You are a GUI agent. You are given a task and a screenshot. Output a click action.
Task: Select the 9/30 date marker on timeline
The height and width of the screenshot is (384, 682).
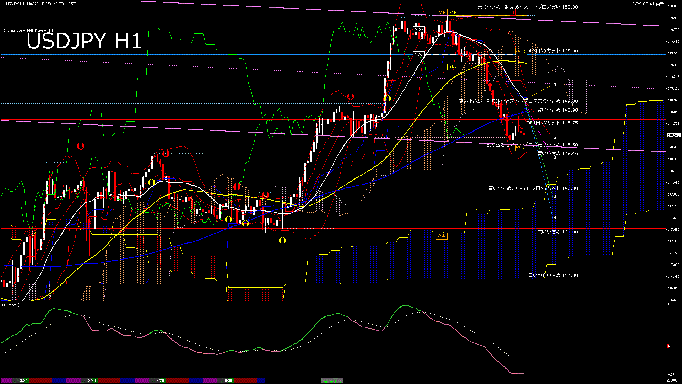(x=228, y=380)
